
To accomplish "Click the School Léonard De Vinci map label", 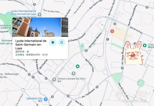I will (x=72, y=79).
